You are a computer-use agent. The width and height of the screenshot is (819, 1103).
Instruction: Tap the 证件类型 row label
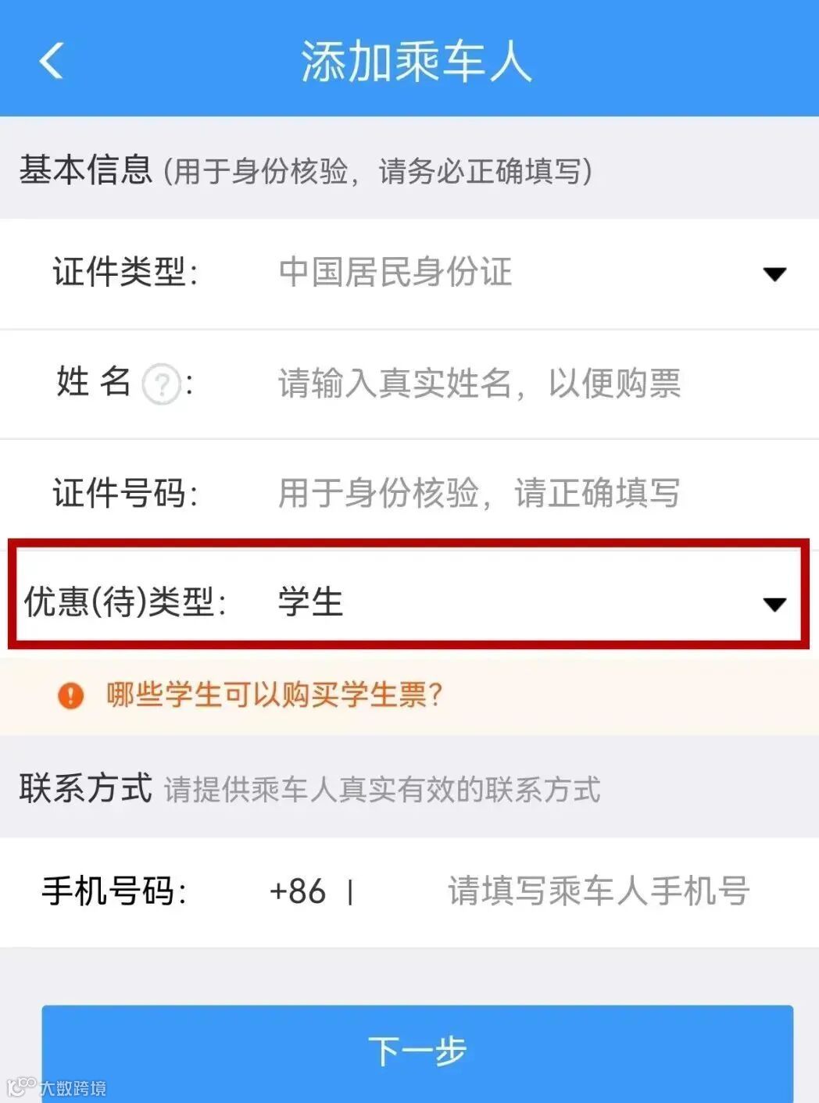pyautogui.click(x=125, y=273)
